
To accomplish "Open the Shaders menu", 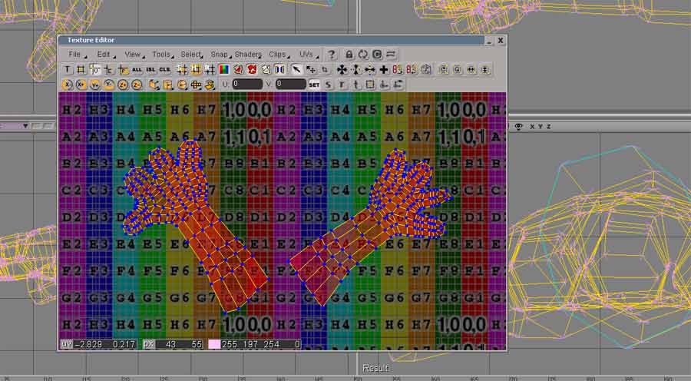I will point(247,55).
